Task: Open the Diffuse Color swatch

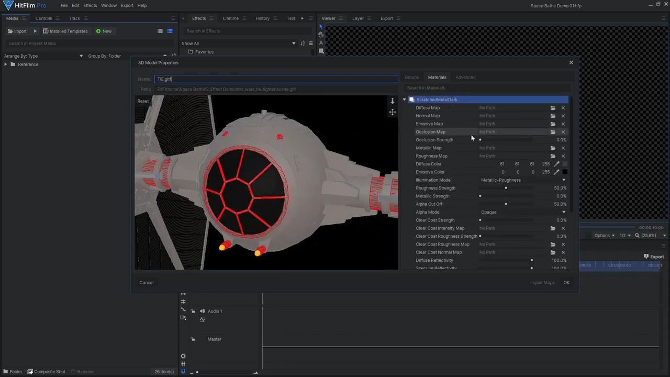Action: (565, 164)
